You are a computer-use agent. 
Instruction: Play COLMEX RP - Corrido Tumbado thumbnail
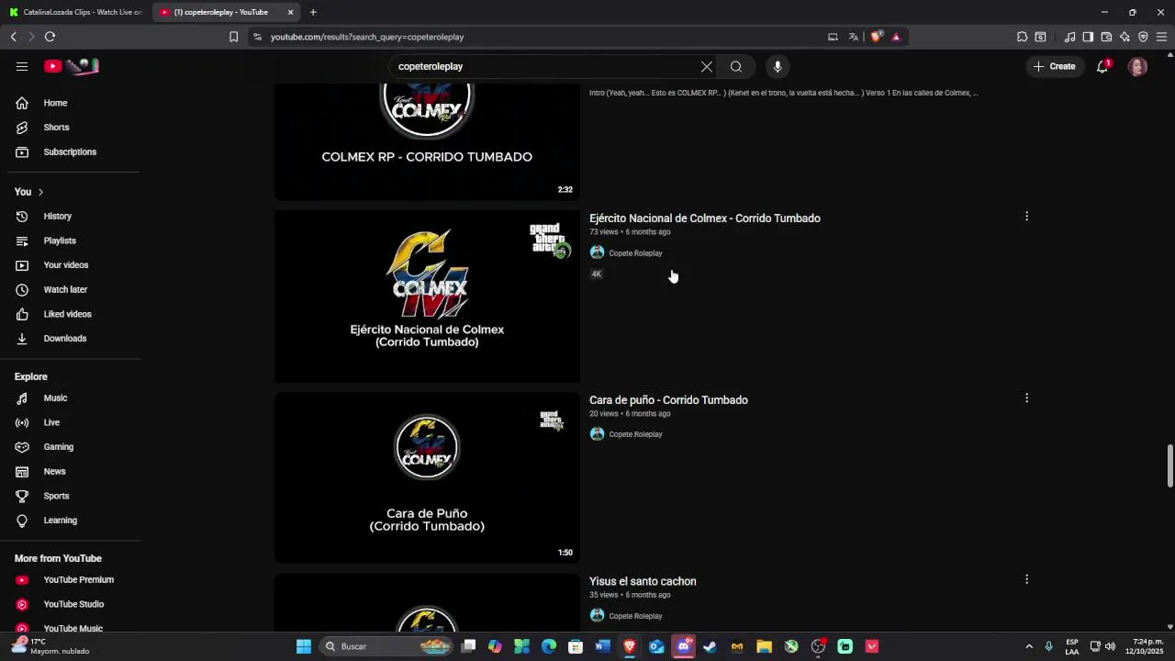[427, 141]
